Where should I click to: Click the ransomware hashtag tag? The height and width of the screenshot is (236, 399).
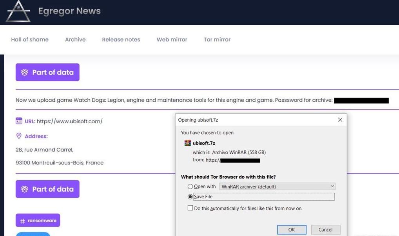pyautogui.click(x=38, y=220)
